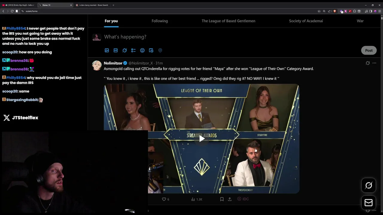The height and width of the screenshot is (215, 383).
Task: Open the browser extensions puzzle icon
Action: coord(355,11)
